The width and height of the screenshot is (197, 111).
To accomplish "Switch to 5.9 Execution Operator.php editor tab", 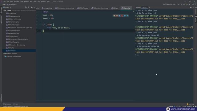I will point(100,8).
